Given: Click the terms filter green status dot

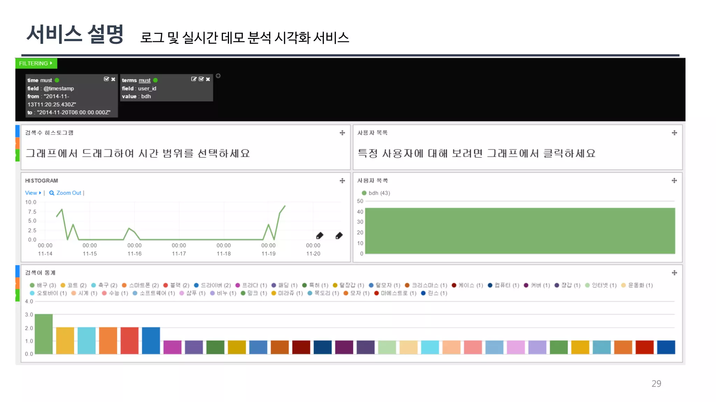Looking at the screenshot, I should click(156, 80).
